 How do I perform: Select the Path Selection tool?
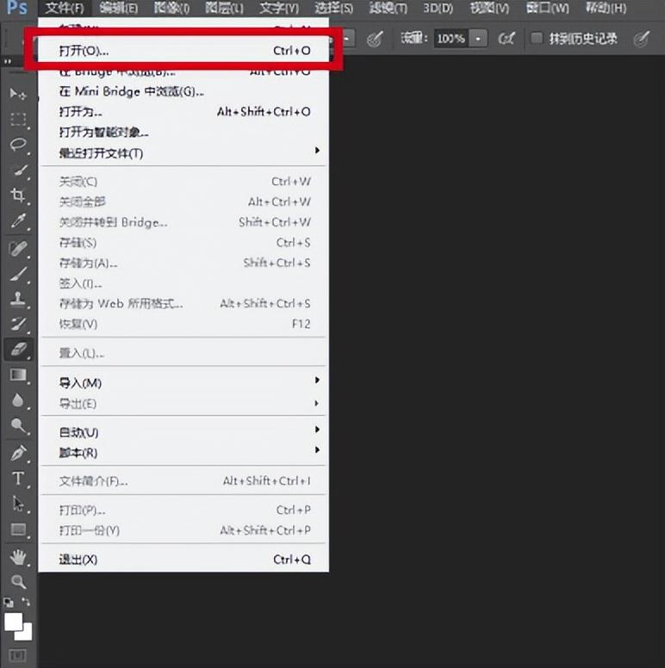18,504
